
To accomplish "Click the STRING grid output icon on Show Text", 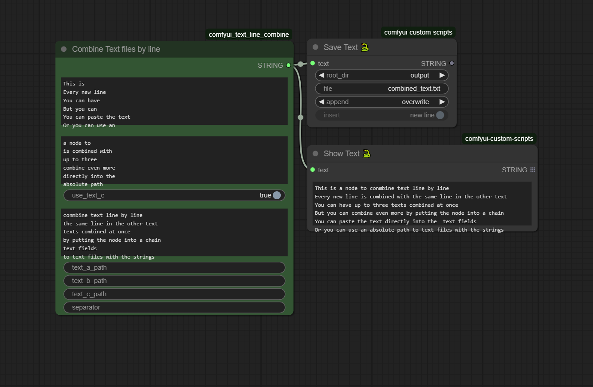I will [533, 170].
